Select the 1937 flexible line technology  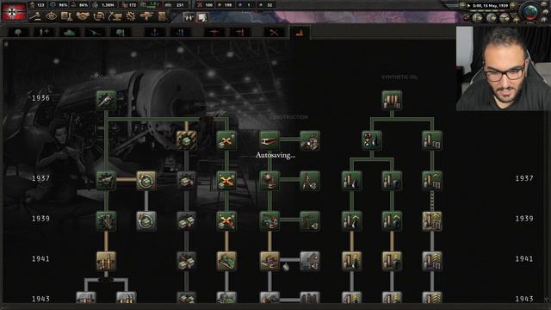pos(146,180)
